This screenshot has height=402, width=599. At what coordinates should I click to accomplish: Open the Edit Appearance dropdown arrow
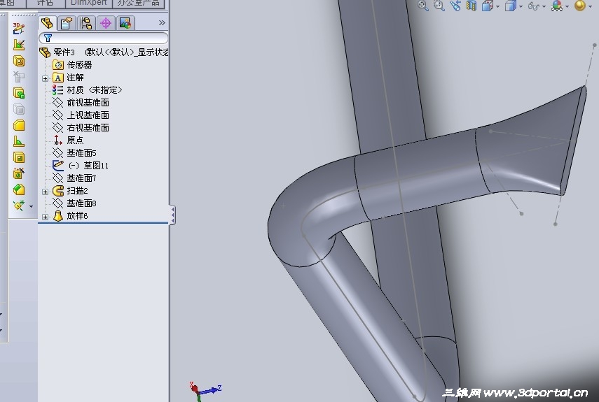point(567,6)
